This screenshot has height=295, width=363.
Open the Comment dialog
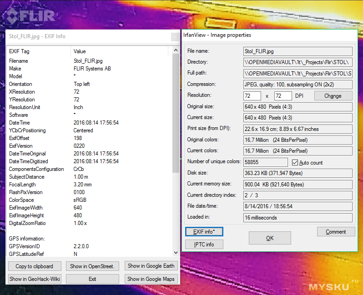coord(336,232)
